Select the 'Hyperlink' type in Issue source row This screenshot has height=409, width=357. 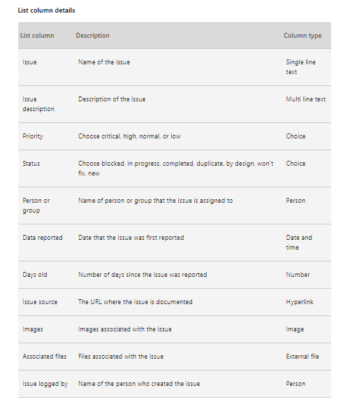tap(300, 302)
